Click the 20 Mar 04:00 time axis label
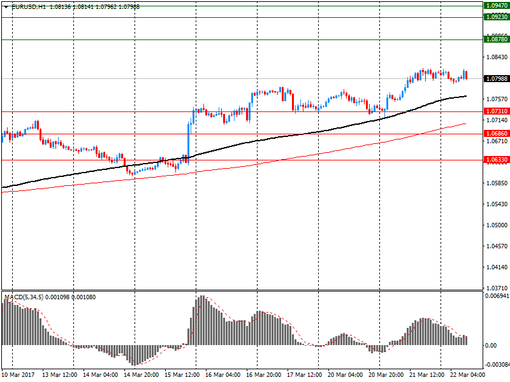The image size is (510, 382). point(345,375)
